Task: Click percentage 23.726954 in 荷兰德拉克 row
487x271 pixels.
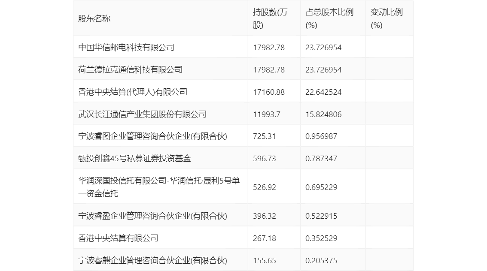Action: pos(323,70)
